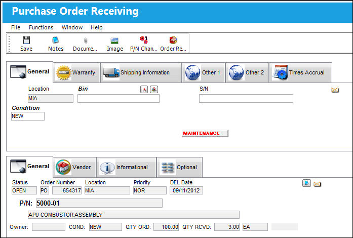Click the red MAINTENANCE button
Viewport: 353px width, 238px height.
click(x=205, y=133)
